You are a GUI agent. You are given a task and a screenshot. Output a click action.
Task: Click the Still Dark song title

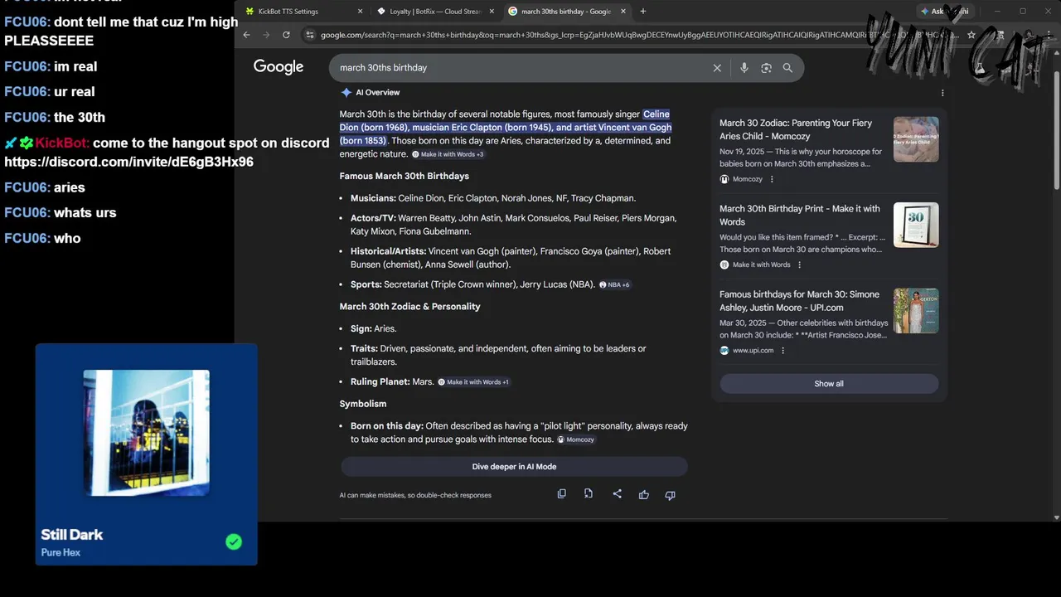pos(72,535)
